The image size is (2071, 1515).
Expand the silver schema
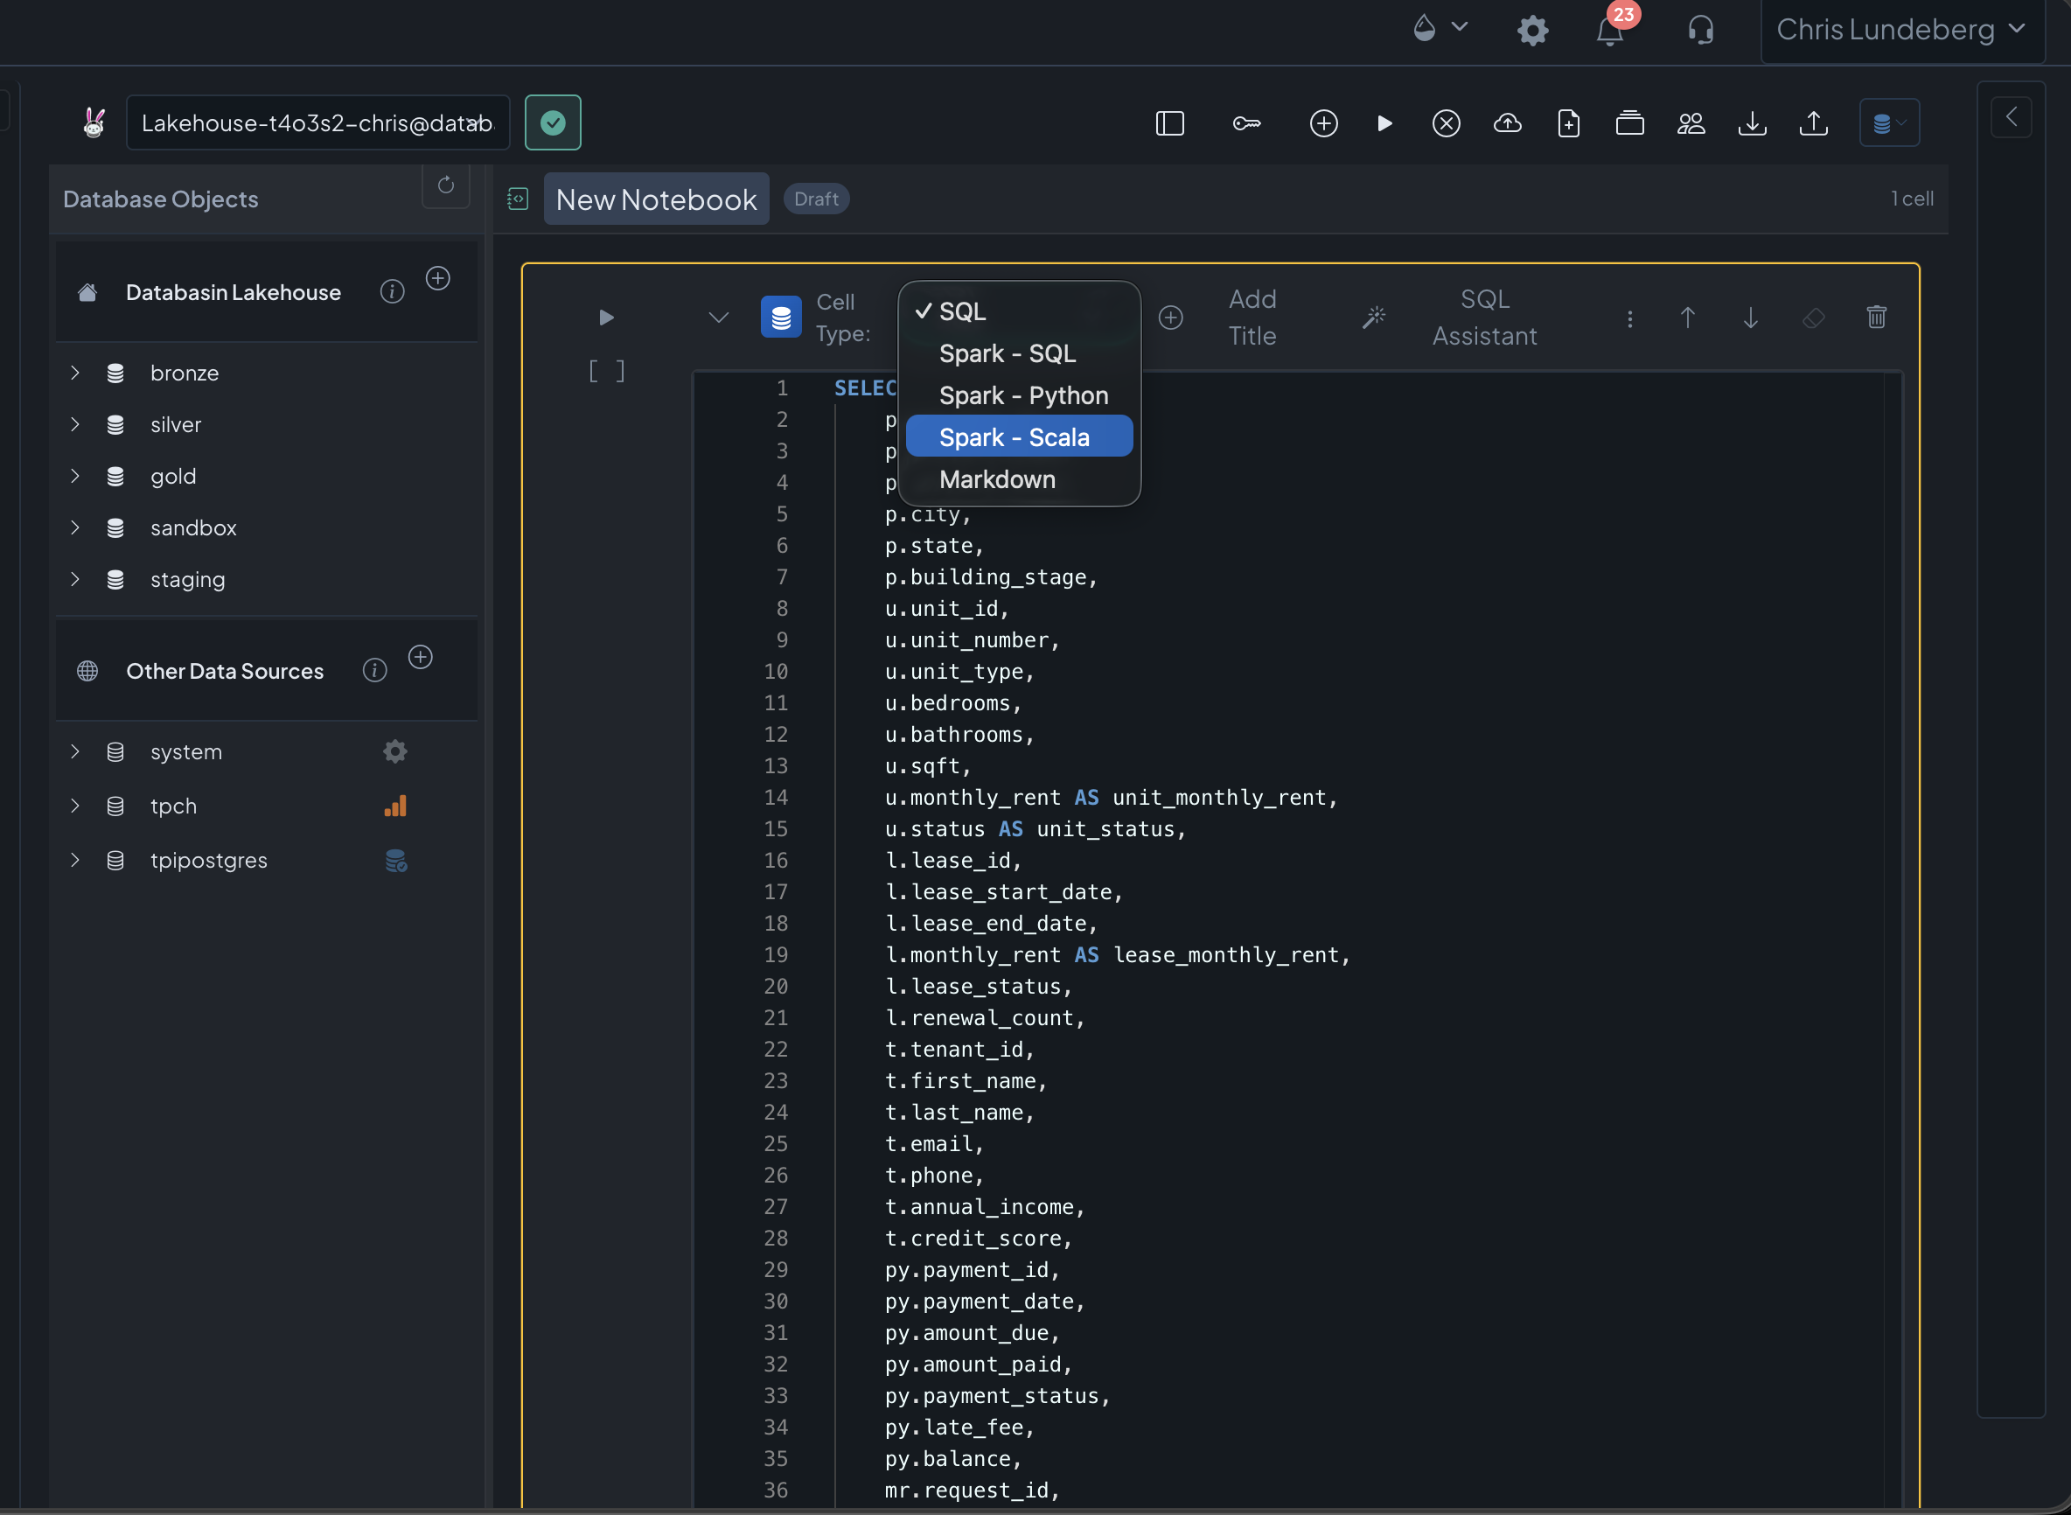[x=75, y=424]
